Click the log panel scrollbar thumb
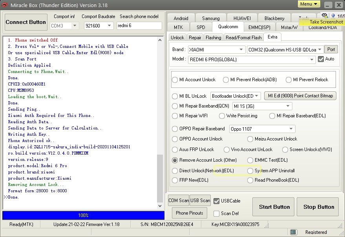The height and width of the screenshot is (237, 345). [160, 178]
